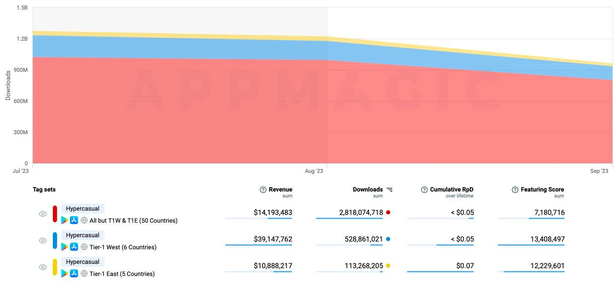The width and height of the screenshot is (616, 285).
Task: Click the red color bar swatch
Action: coord(55,214)
